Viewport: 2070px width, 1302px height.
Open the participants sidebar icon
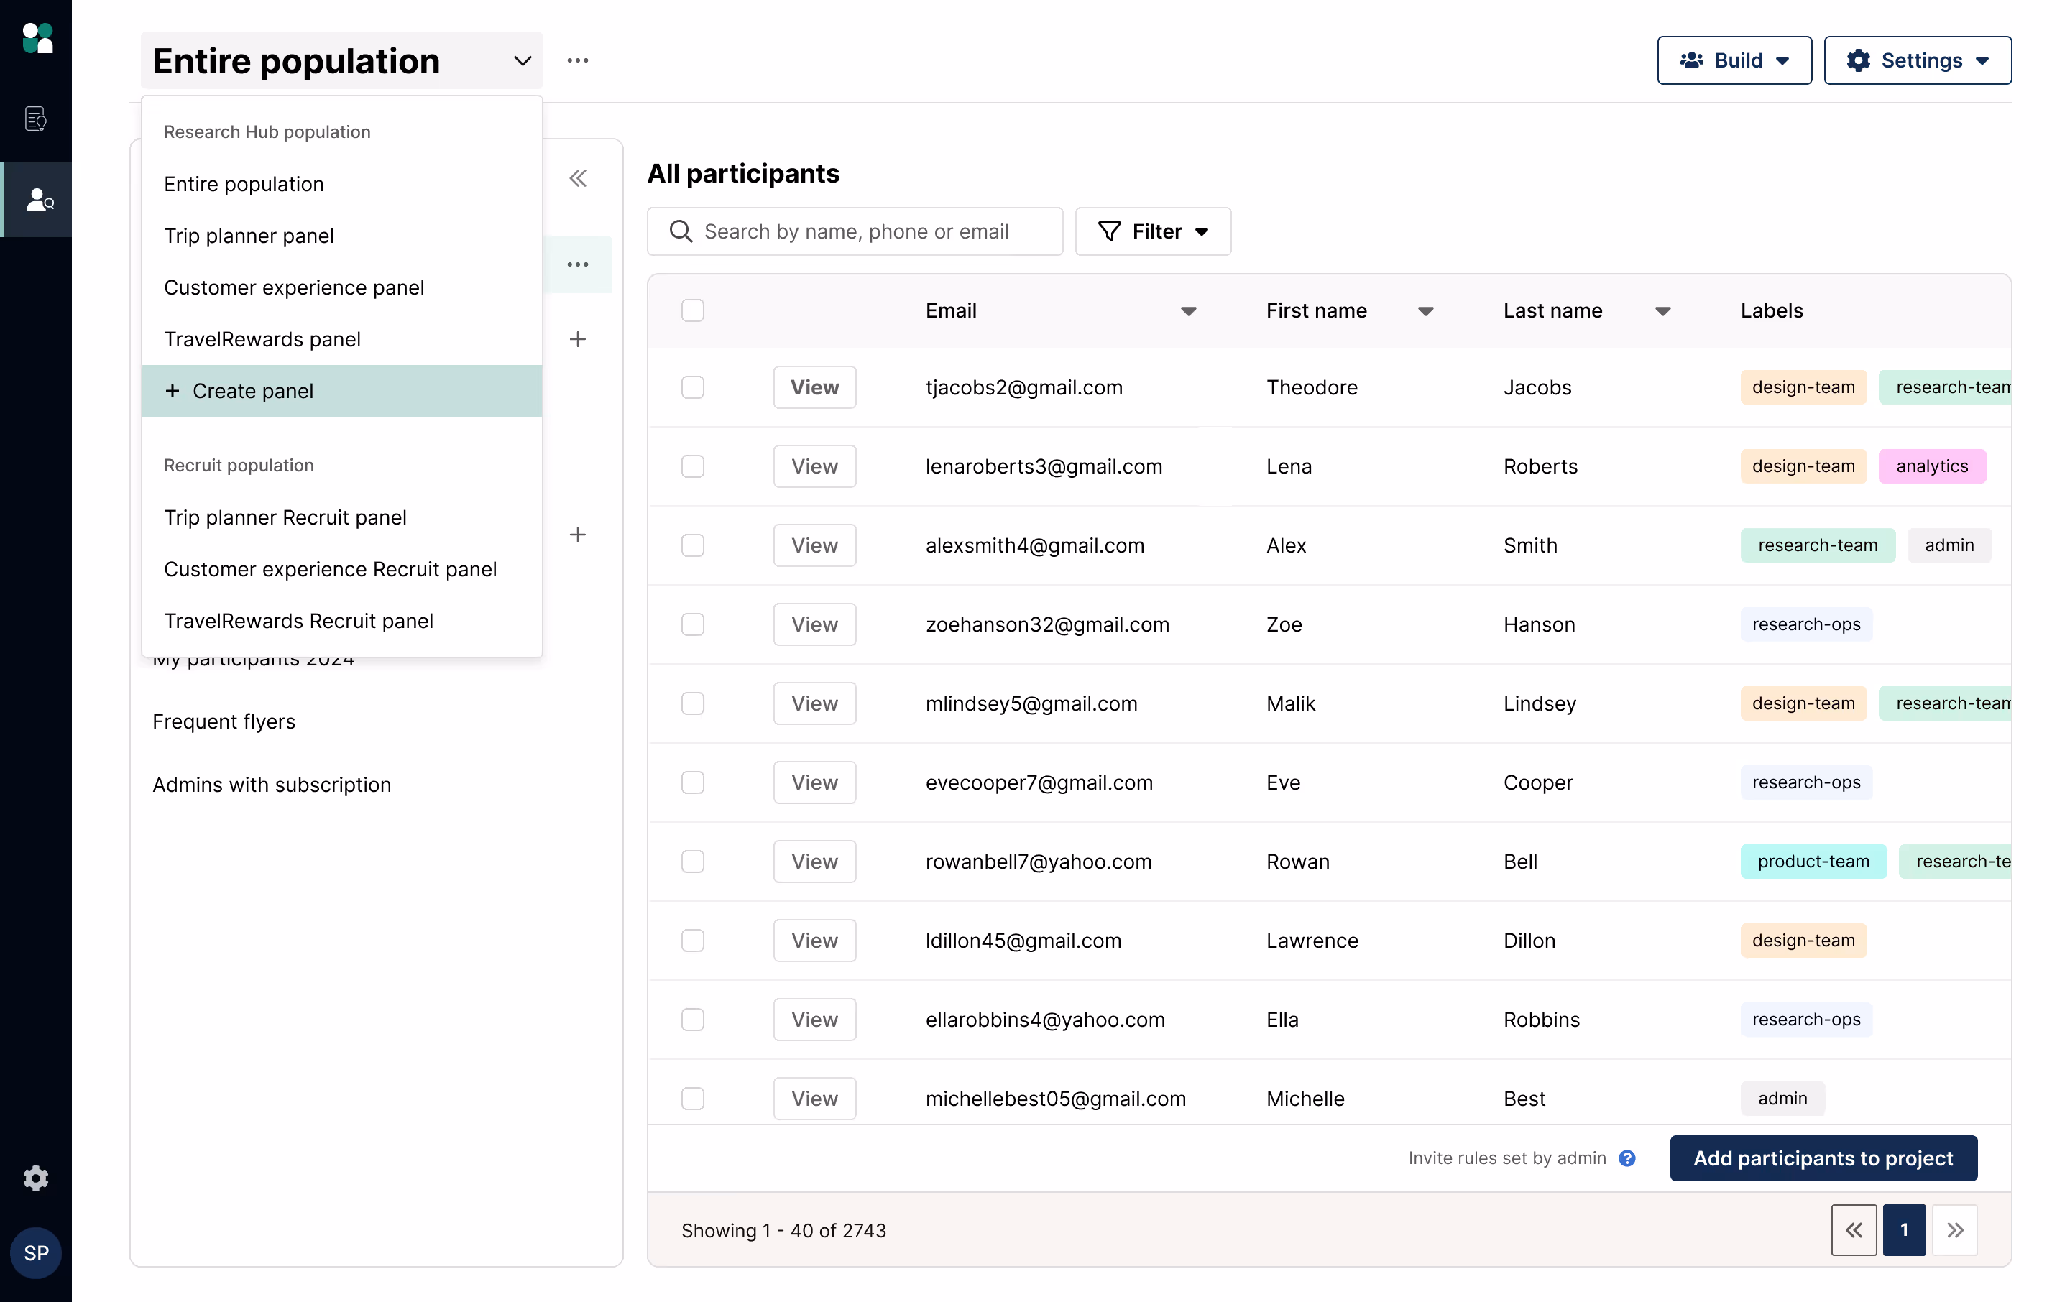tap(38, 199)
